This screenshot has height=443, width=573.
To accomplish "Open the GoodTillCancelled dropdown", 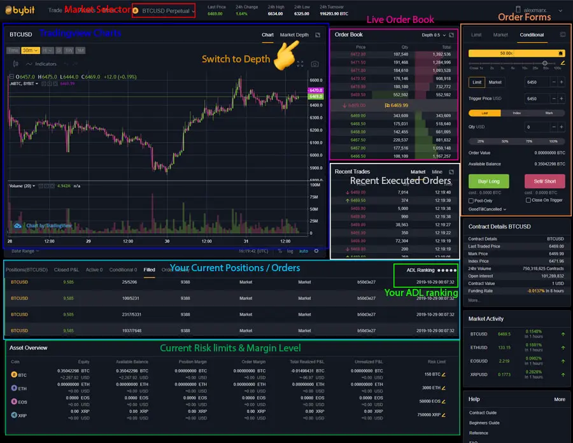I will point(487,209).
